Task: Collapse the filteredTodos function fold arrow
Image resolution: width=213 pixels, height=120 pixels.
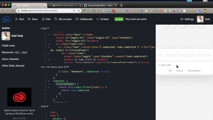Action: (49, 84)
